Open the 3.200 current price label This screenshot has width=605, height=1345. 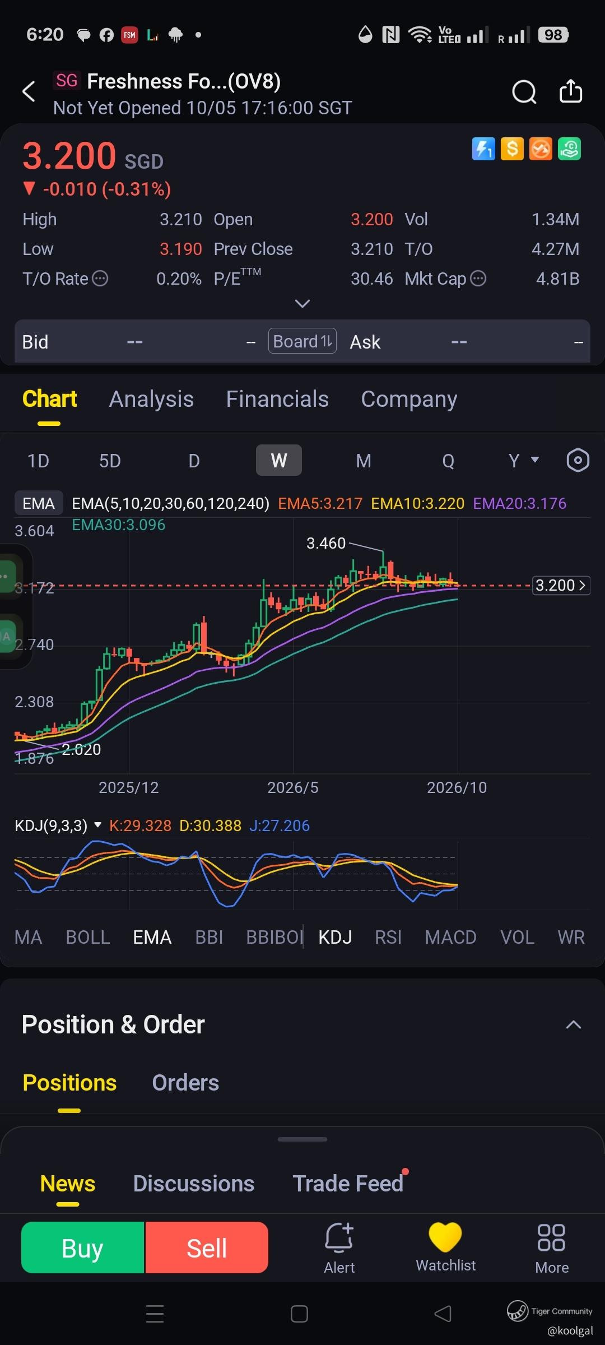point(561,585)
